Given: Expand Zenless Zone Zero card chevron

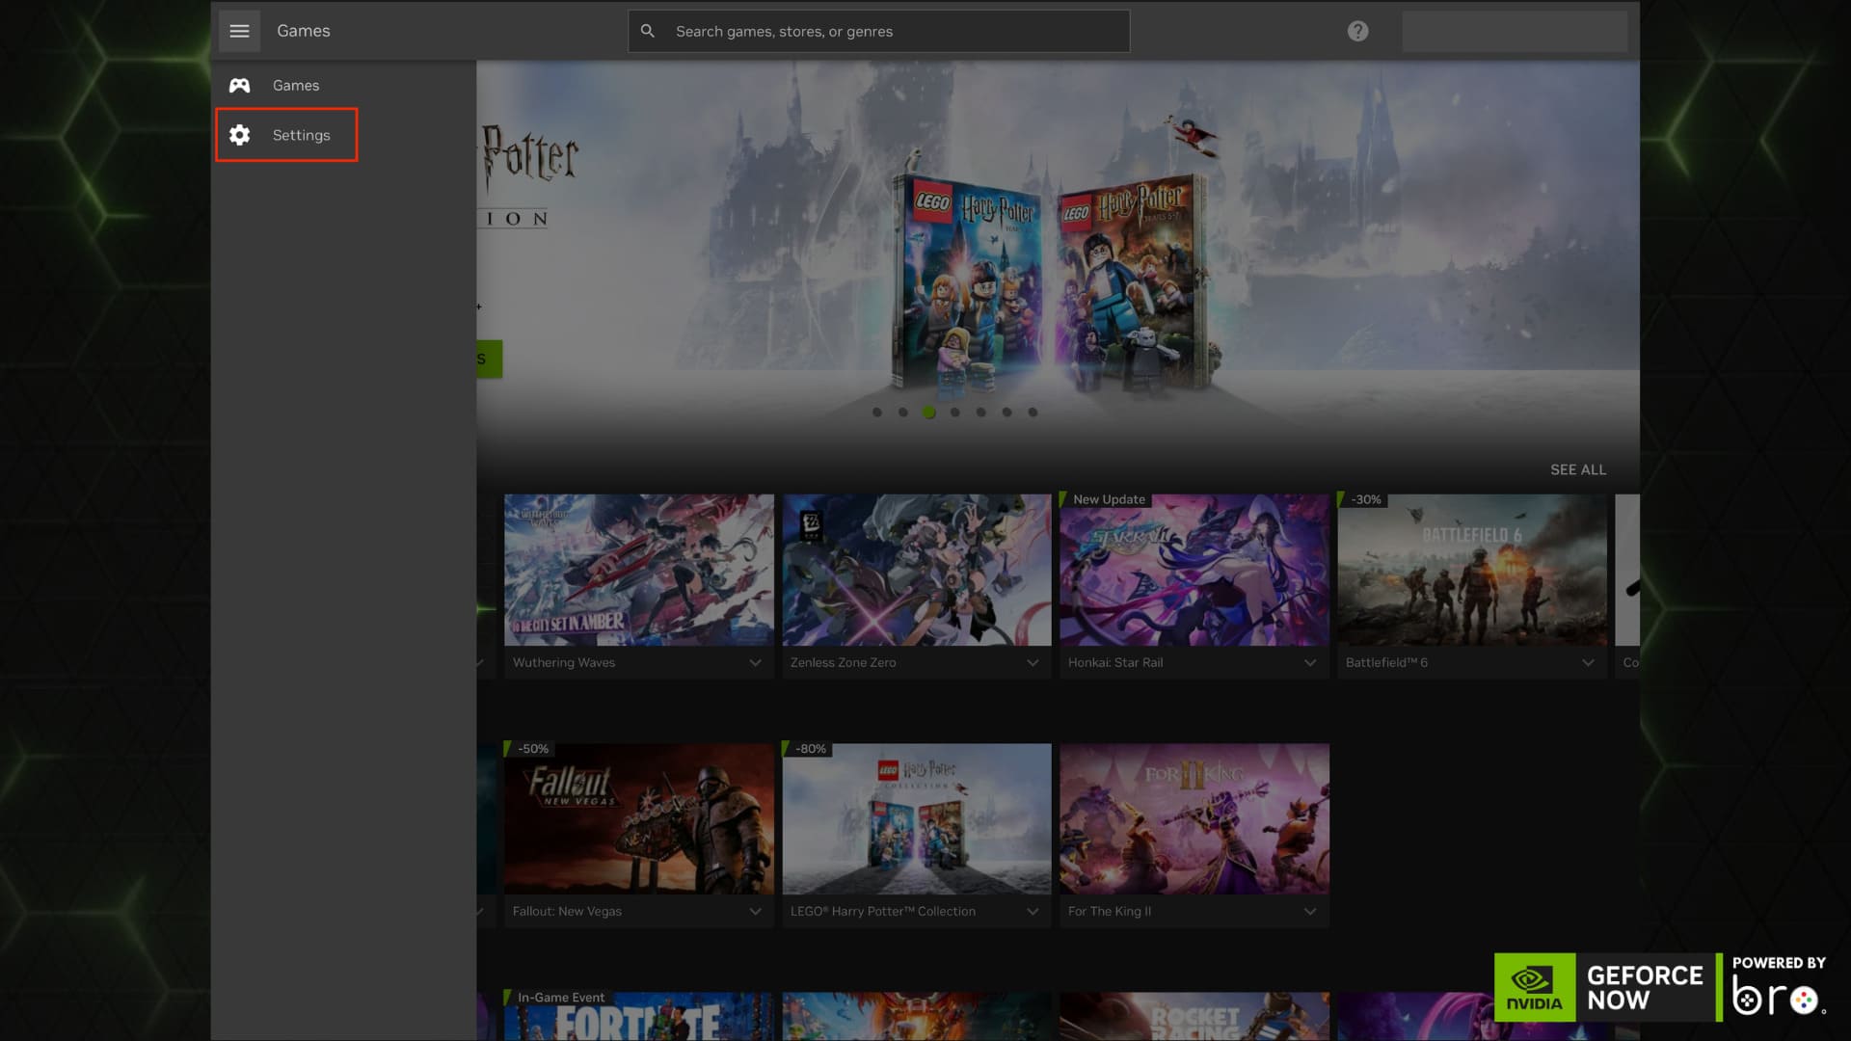Looking at the screenshot, I should (1033, 663).
